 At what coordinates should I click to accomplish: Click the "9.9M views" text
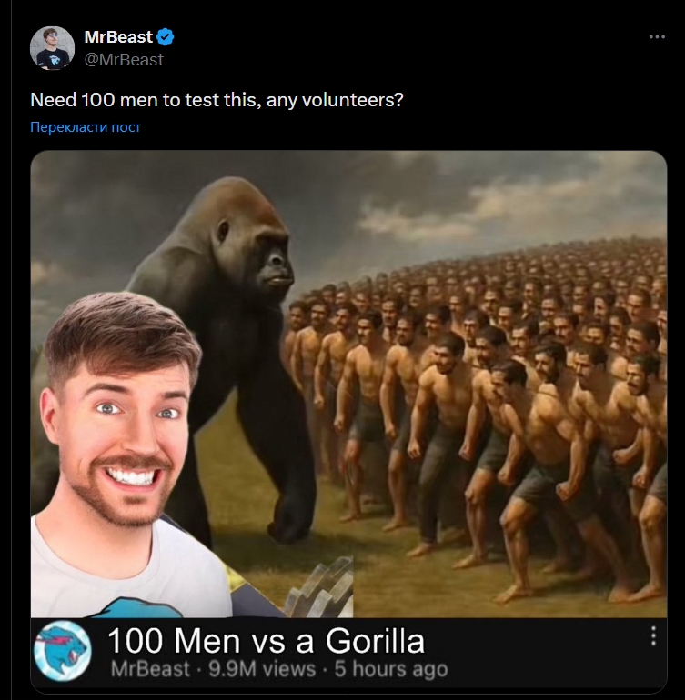262,670
